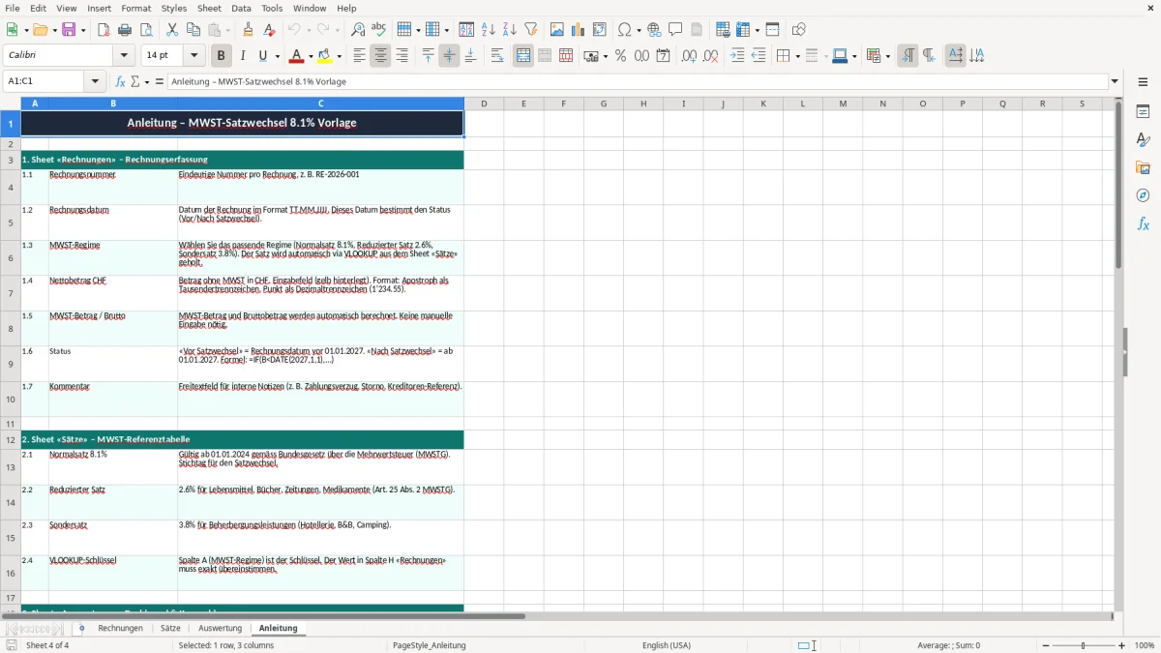Open the Sheet menu
The height and width of the screenshot is (653, 1161).
click(209, 8)
